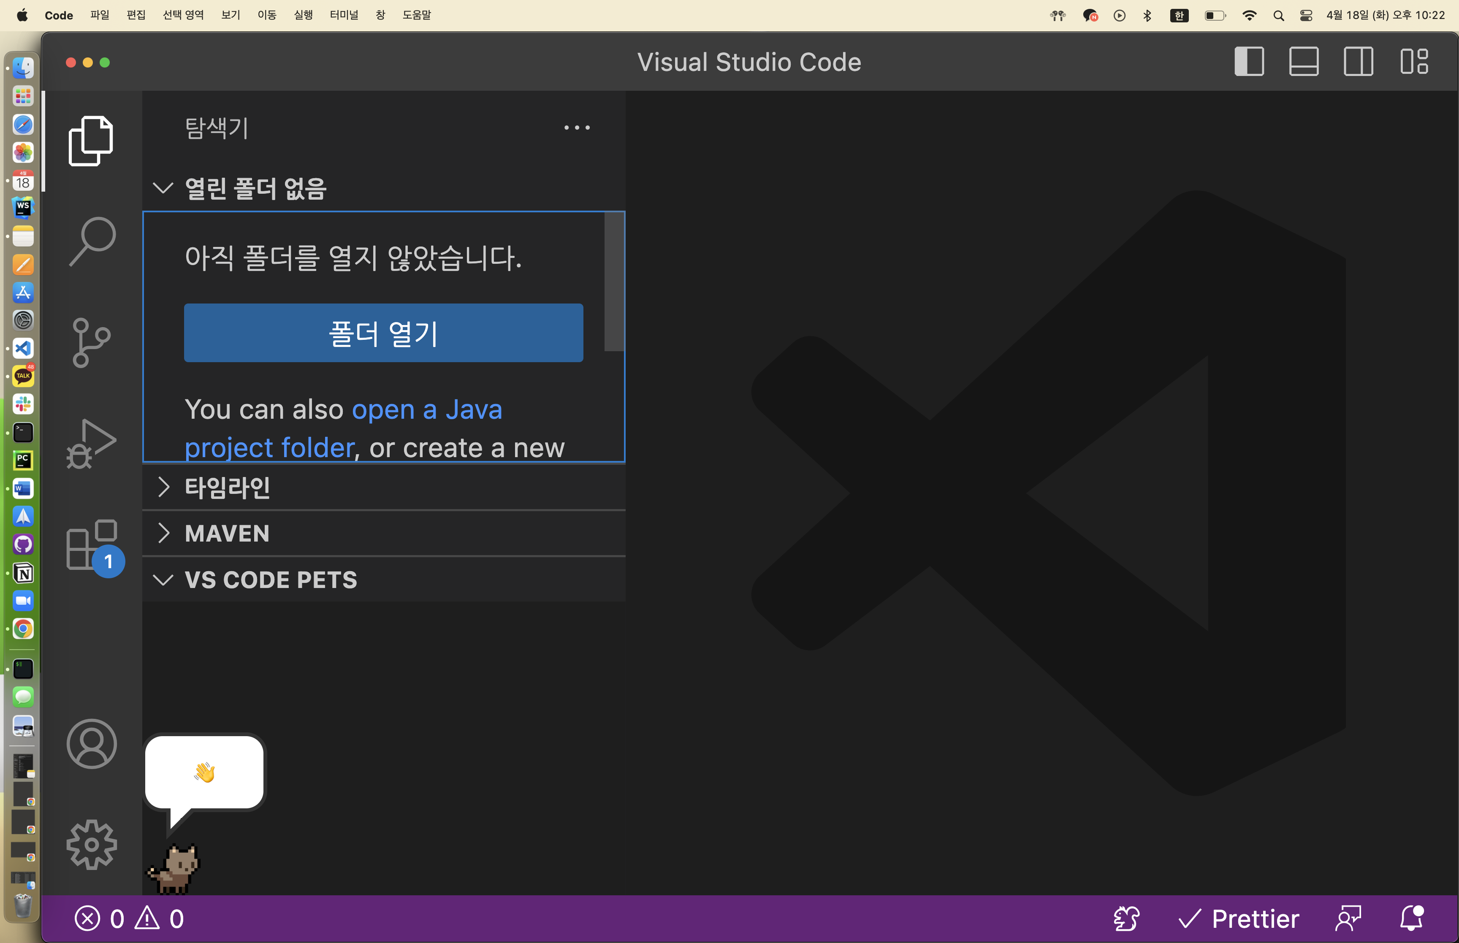This screenshot has width=1459, height=943.
Task: Expand the MAVEN section
Action: (227, 534)
